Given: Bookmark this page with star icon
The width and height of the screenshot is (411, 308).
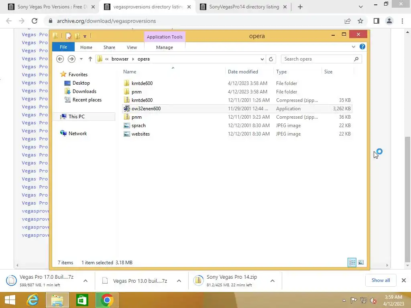Looking at the screenshot, I should (360, 21).
